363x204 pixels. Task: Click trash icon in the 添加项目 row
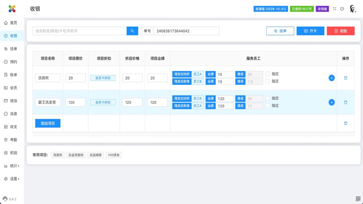[x=346, y=123]
